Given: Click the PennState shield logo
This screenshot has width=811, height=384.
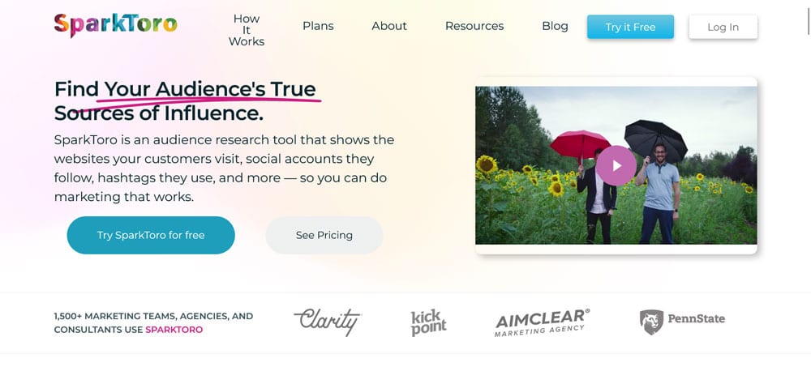Looking at the screenshot, I should (x=682, y=319).
